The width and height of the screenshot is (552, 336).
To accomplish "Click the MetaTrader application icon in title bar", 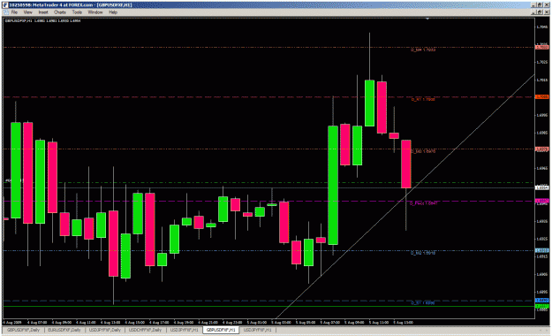I will (x=5, y=5).
